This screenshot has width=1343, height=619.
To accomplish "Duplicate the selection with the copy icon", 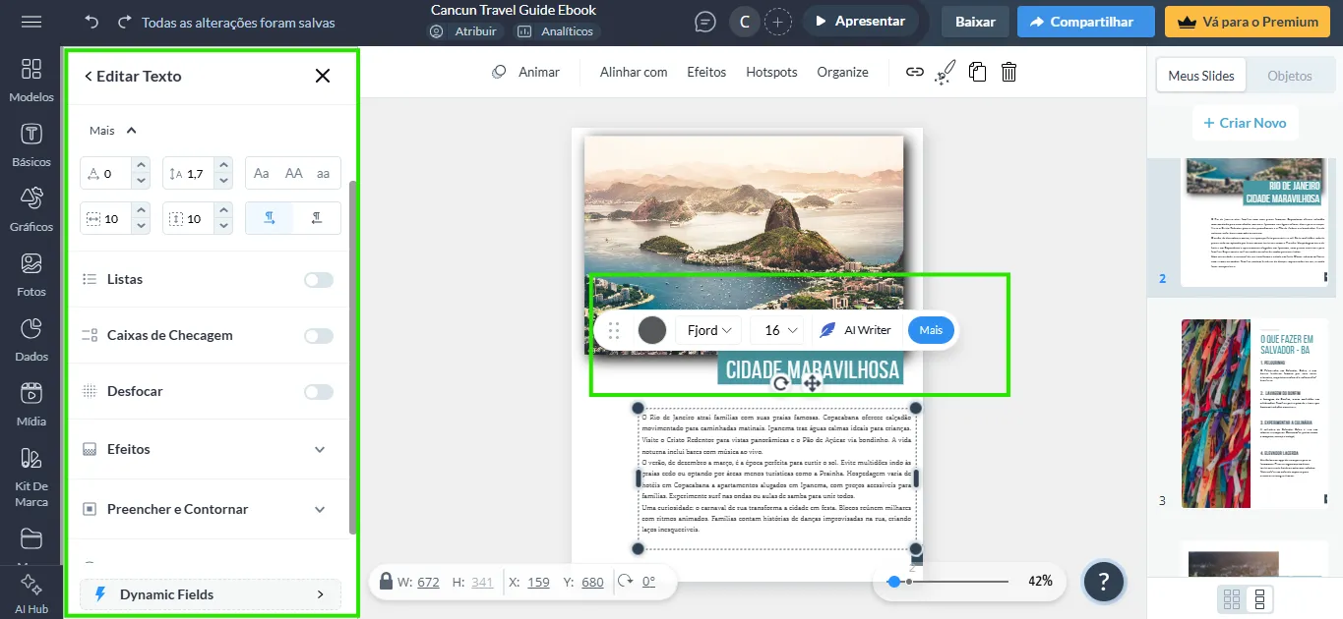I will 977,72.
